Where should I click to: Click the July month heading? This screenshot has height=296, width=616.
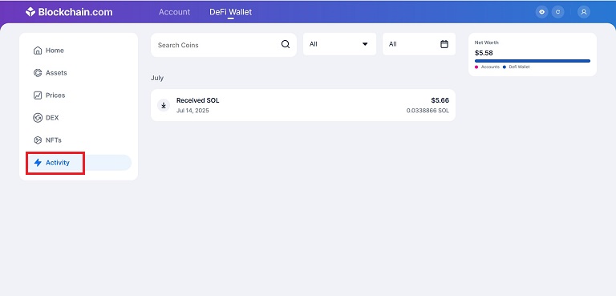pyautogui.click(x=157, y=78)
